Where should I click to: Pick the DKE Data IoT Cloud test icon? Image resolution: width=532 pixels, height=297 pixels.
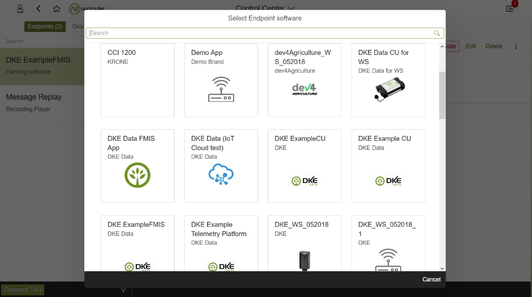tap(221, 174)
